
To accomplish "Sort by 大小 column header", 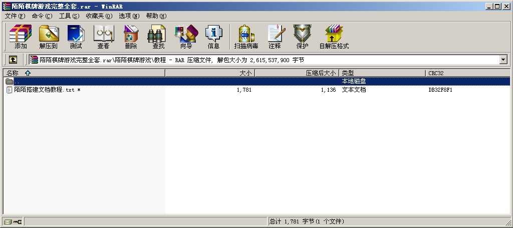I will tap(210, 73).
